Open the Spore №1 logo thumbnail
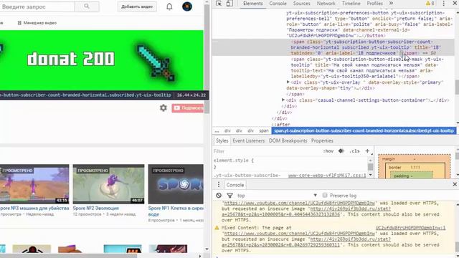Image resolution: width=459 pixels, height=258 pixels. (176, 184)
